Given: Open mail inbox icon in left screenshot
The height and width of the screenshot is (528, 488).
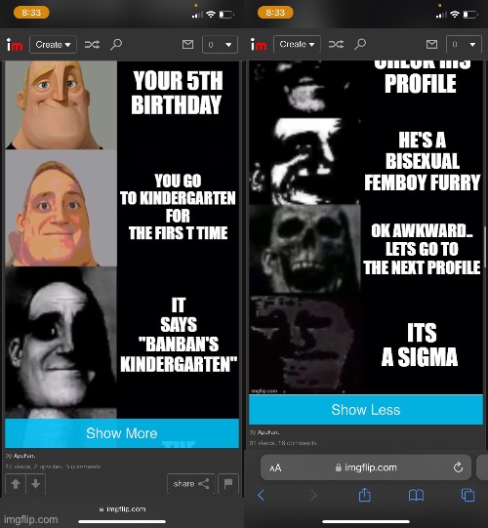Looking at the screenshot, I should tap(188, 45).
